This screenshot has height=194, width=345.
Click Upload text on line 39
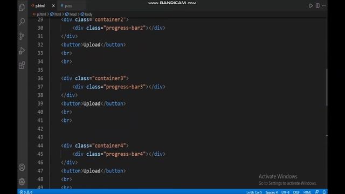(92, 103)
